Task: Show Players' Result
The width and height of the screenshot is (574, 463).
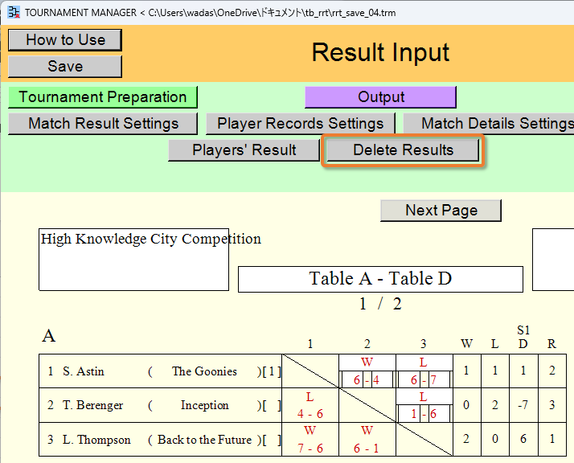Action: click(x=244, y=150)
